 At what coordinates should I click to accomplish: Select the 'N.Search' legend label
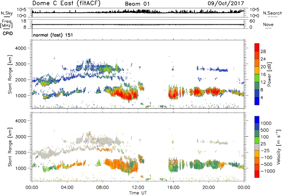pyautogui.click(x=272, y=13)
